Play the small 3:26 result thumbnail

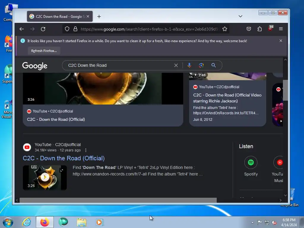45,178
